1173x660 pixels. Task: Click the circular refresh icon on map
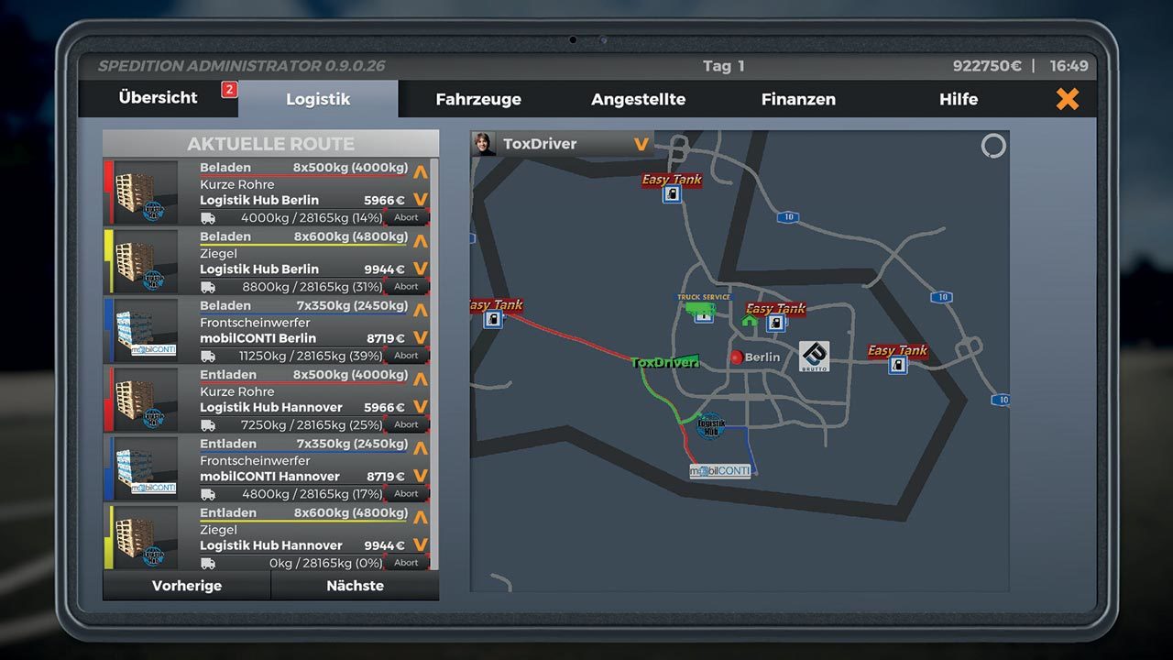[x=993, y=146]
